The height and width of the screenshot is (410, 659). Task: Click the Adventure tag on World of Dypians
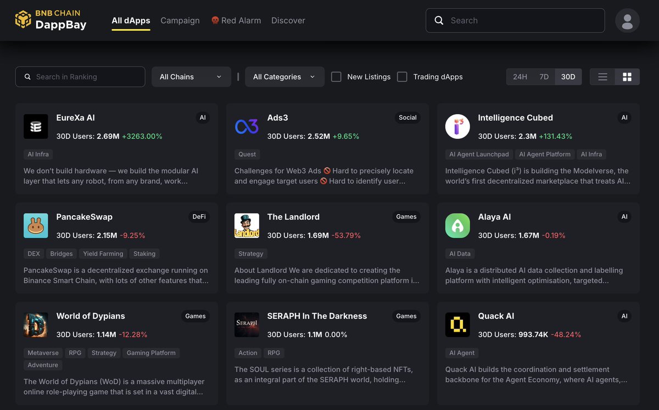point(43,365)
